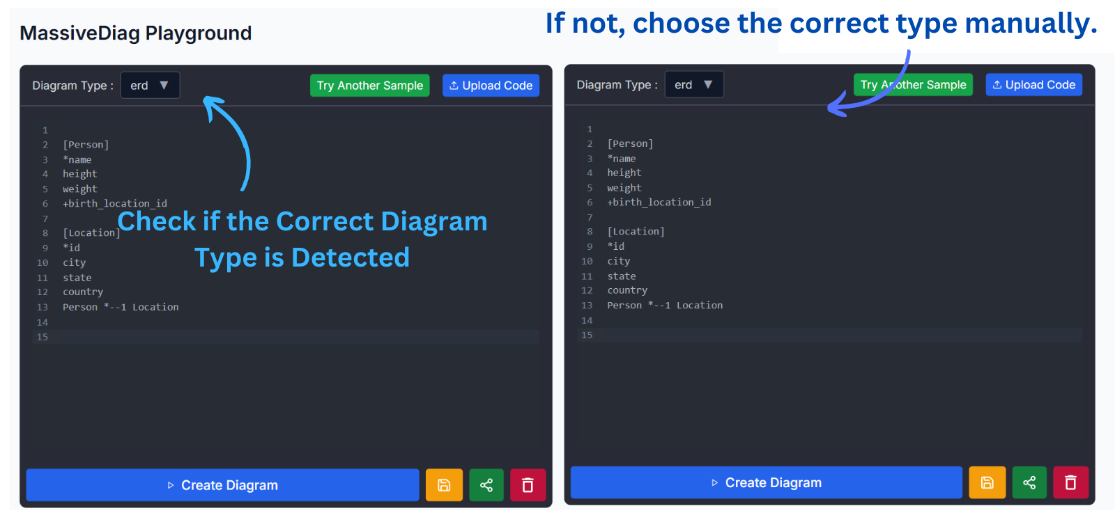Click the share icon in left panel
1115x522 pixels.
click(x=486, y=485)
